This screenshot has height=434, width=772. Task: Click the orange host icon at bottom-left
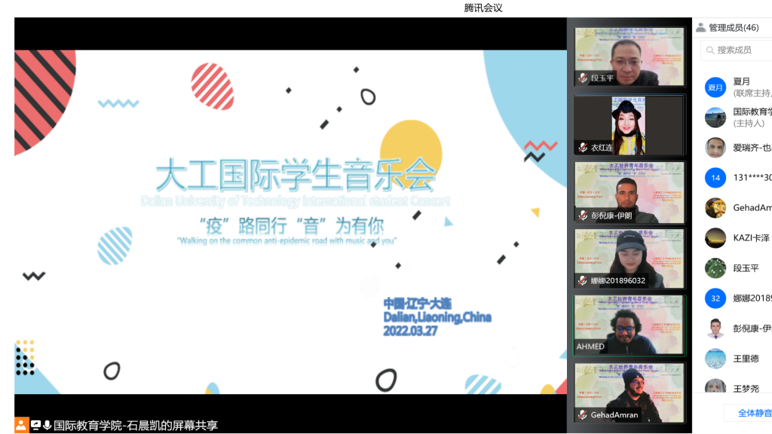pyautogui.click(x=21, y=425)
